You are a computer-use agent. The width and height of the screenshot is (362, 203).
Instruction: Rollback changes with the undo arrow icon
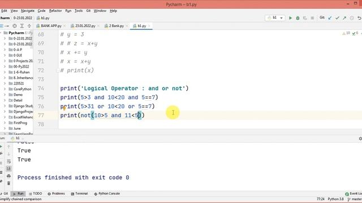359,18
